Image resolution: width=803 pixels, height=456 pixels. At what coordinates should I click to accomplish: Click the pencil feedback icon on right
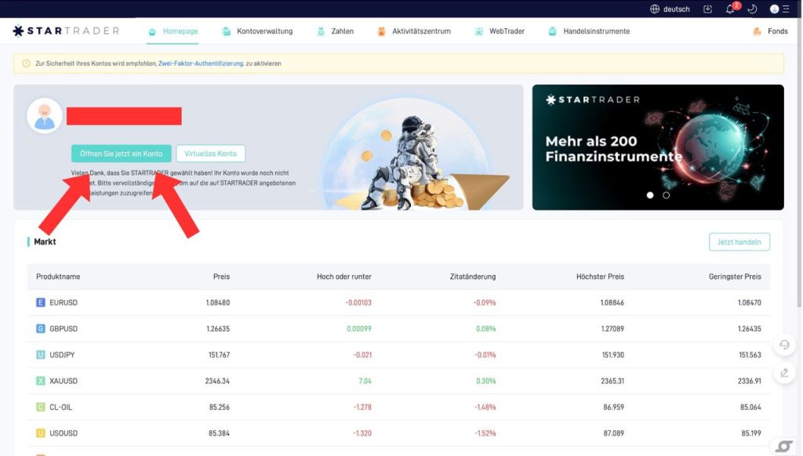tap(783, 373)
